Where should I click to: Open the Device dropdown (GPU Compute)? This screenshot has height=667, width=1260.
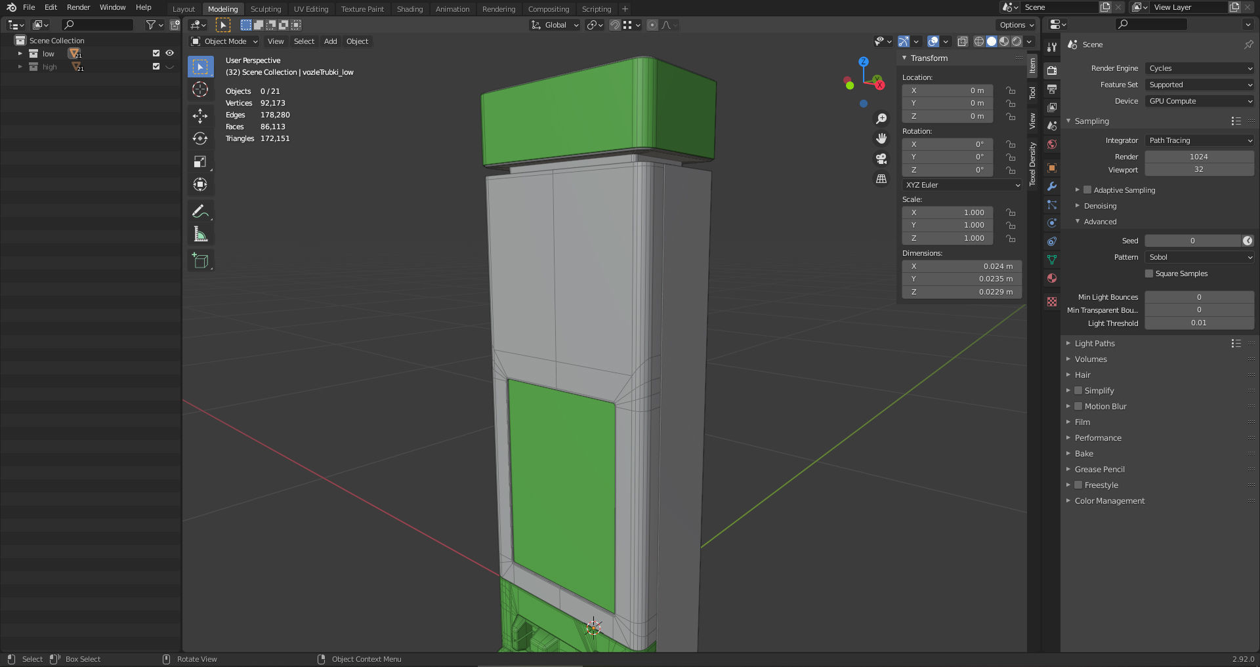1200,101
